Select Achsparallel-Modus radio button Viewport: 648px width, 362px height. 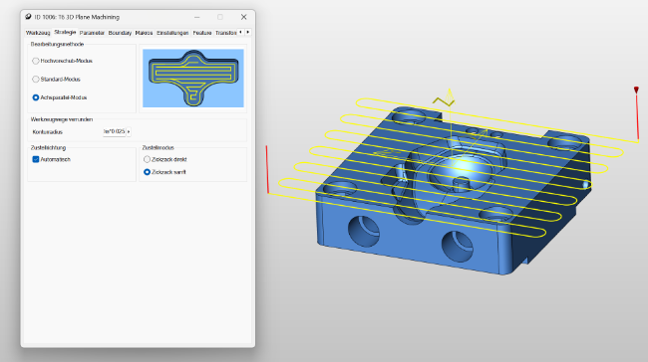pyautogui.click(x=36, y=97)
